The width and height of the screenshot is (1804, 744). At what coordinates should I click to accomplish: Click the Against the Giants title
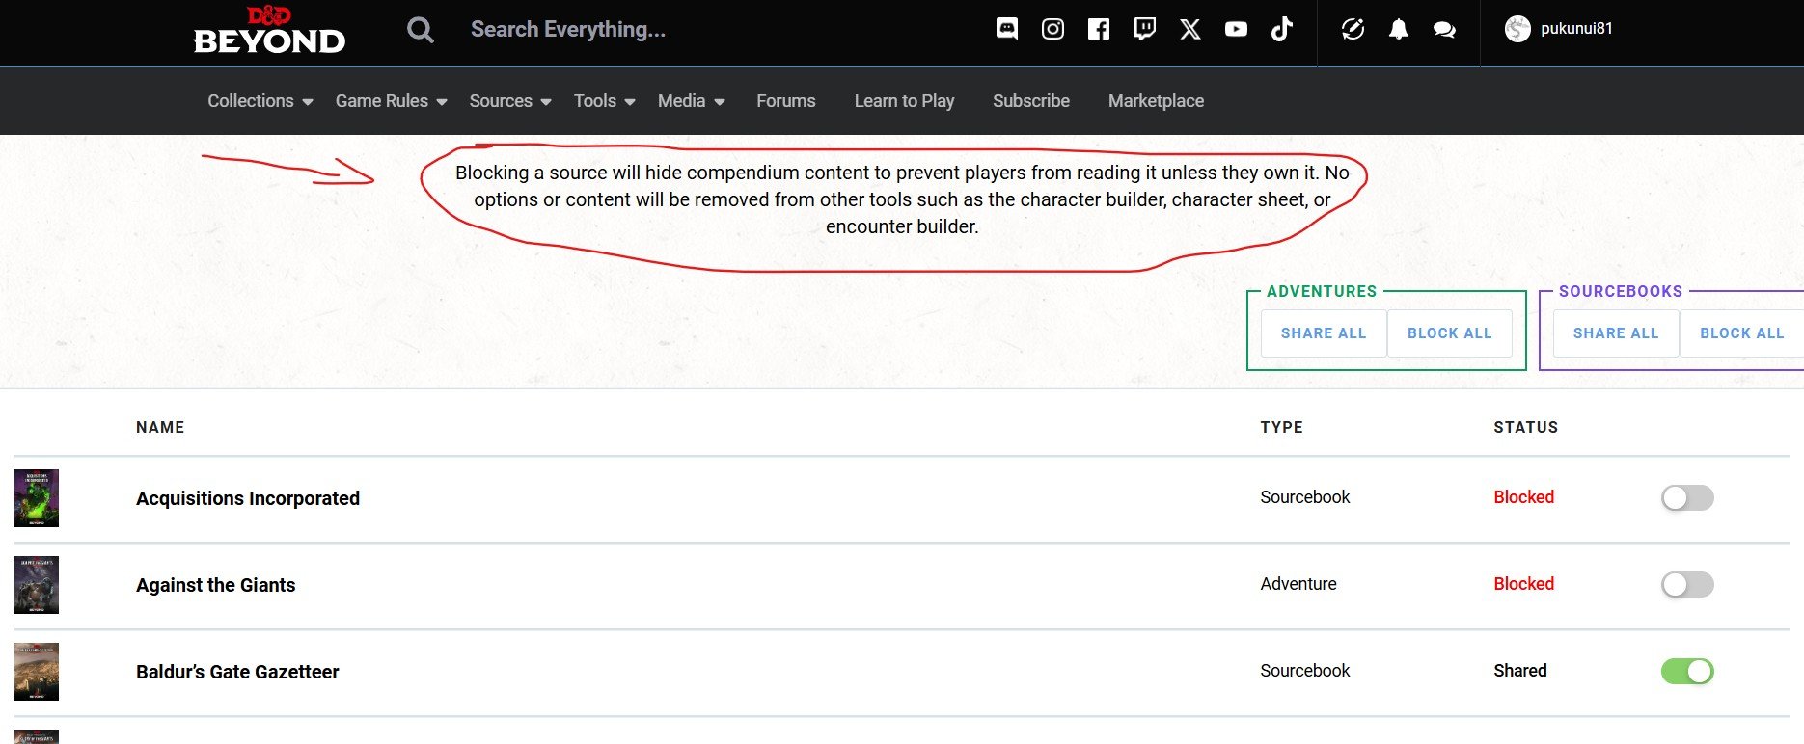pyautogui.click(x=216, y=585)
